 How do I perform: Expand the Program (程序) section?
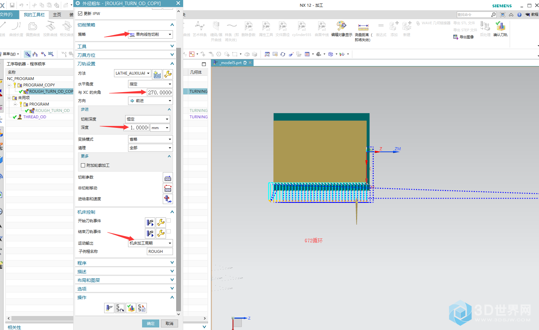pyautogui.click(x=126, y=263)
